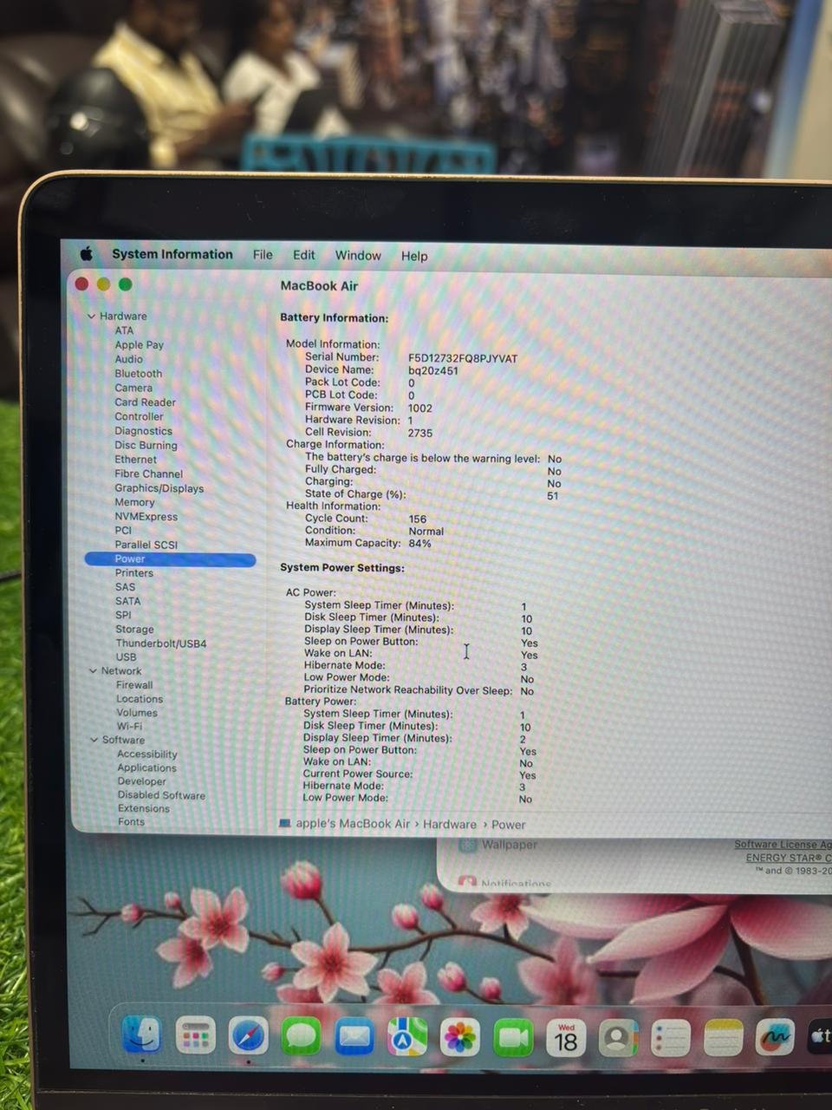
Task: Collapse the Software section chevron
Action: 94,740
